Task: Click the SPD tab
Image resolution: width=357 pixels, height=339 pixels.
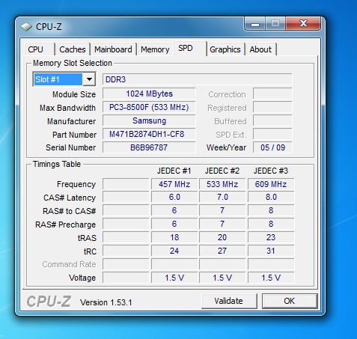Action: [190, 49]
